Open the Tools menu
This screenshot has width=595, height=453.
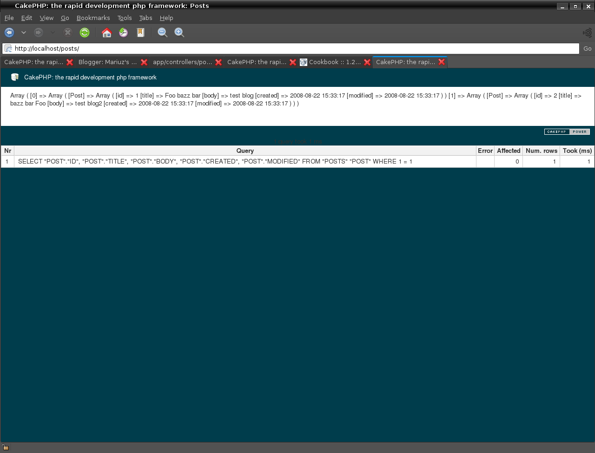tap(125, 18)
